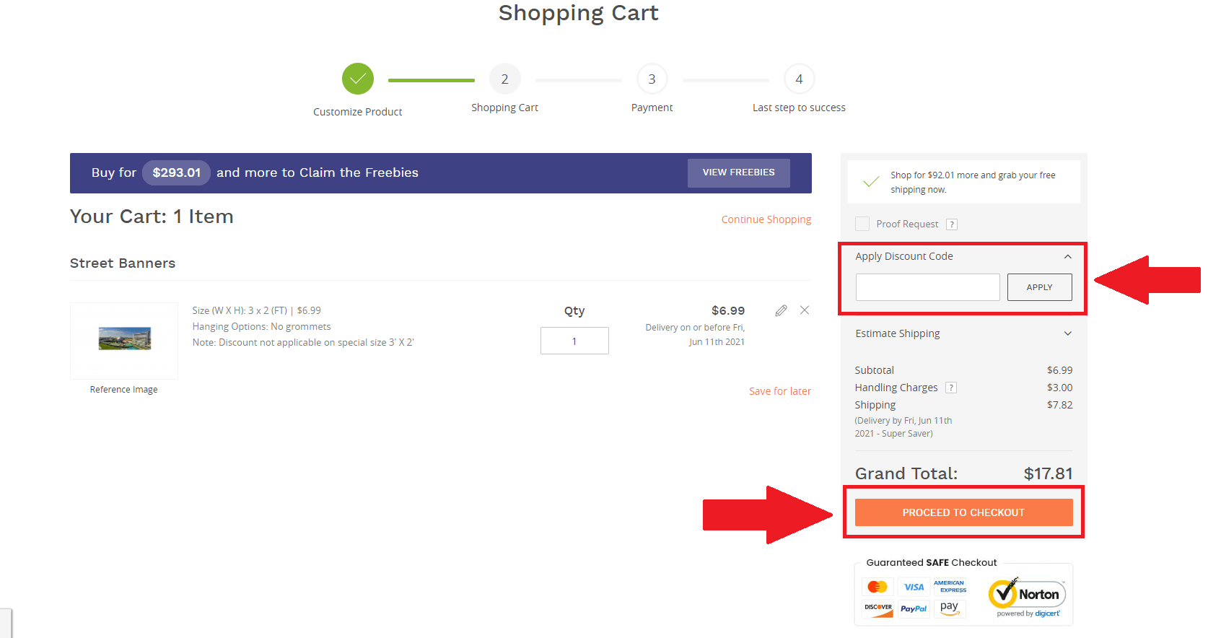Follow the Continue Shopping link
The width and height of the screenshot is (1208, 638).
click(x=766, y=219)
